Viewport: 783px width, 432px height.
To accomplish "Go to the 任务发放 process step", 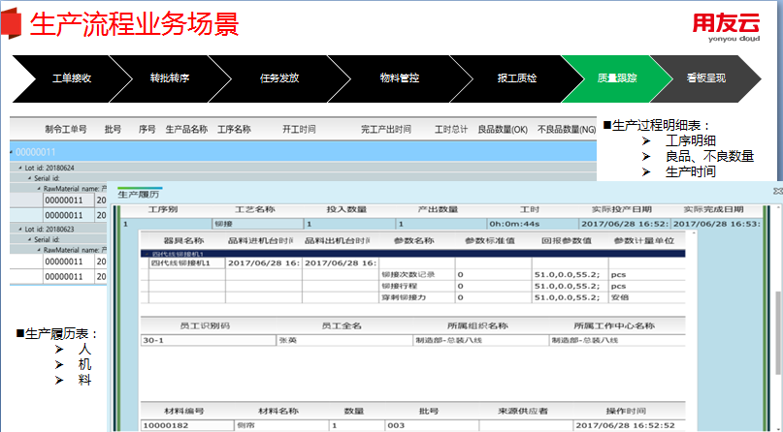I will pyautogui.click(x=280, y=77).
